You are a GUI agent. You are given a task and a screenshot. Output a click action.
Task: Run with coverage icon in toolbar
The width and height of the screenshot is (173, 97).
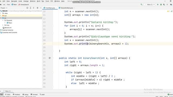tap(164, 5)
